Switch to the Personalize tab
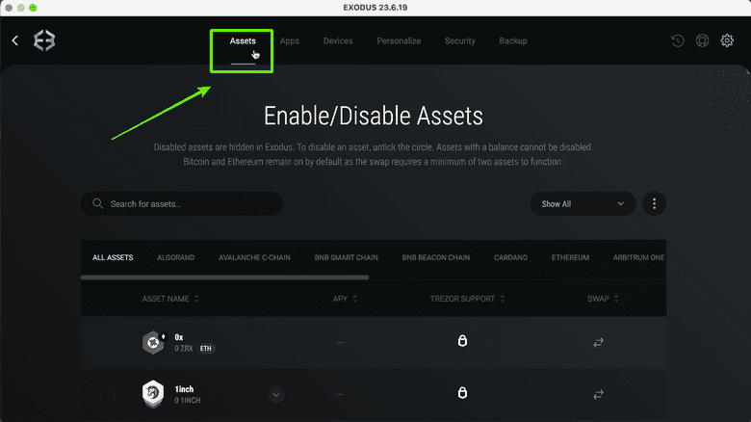 (399, 41)
